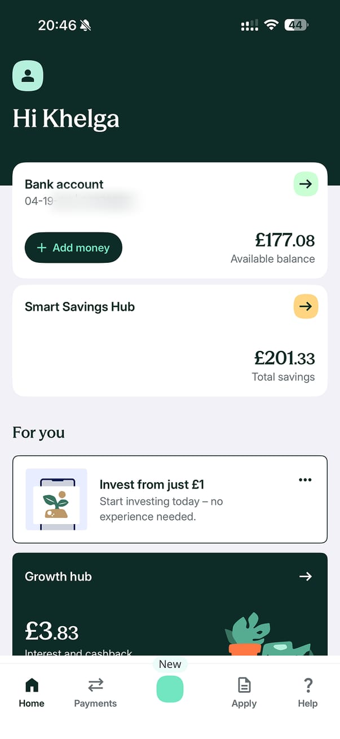Tap the Apply document icon
The image size is (340, 739).
(x=244, y=685)
